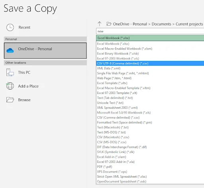Image resolution: width=204 pixels, height=188 pixels.
Task: Select Strict Open XML Spreadsheet (*.xlsx)
Action: [150, 176]
